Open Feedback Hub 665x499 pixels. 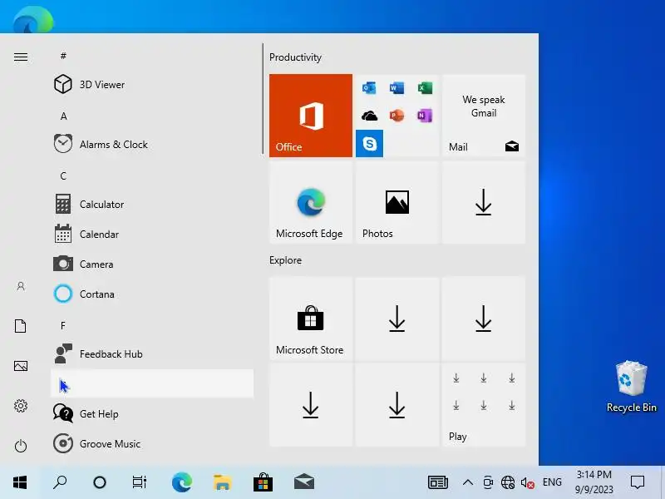click(x=152, y=354)
